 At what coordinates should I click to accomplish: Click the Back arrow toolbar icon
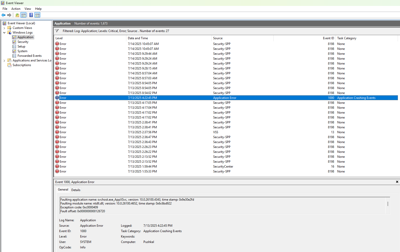point(3,15)
